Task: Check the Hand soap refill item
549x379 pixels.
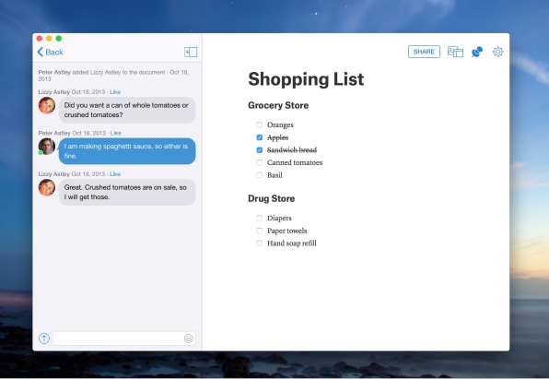Action: [x=260, y=243]
